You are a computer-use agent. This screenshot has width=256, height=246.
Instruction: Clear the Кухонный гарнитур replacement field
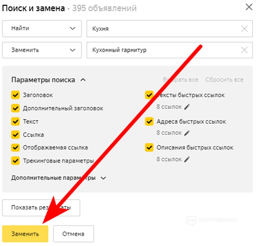244,50
